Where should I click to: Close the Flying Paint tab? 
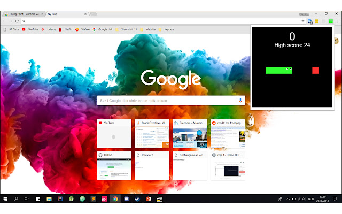click(x=42, y=14)
